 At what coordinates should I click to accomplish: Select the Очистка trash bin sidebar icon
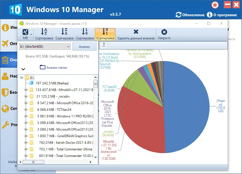[x=5, y=60]
